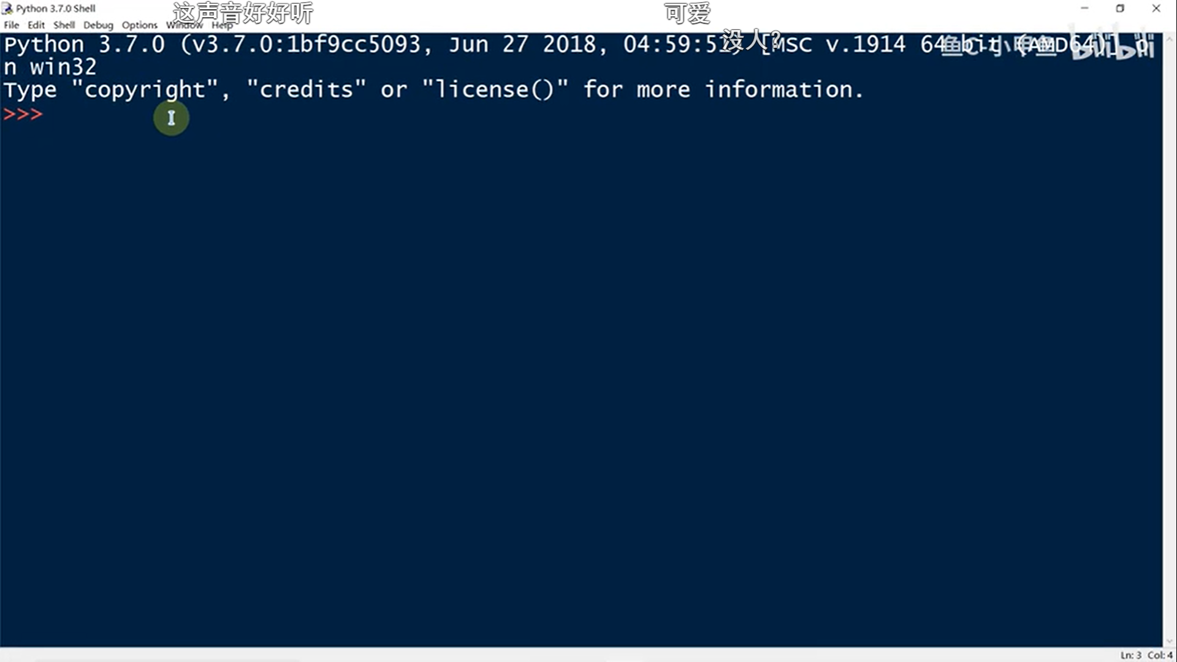Click the restore window button

(x=1119, y=8)
